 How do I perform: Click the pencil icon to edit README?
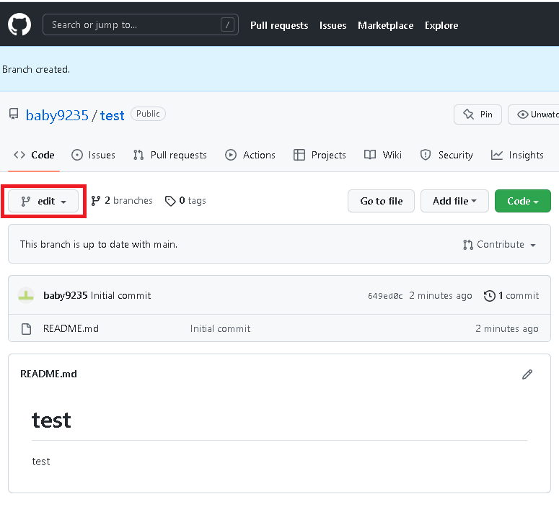coord(527,374)
